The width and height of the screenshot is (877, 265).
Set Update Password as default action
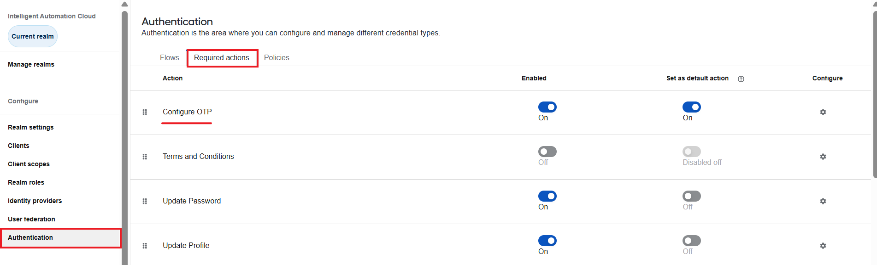pos(692,196)
